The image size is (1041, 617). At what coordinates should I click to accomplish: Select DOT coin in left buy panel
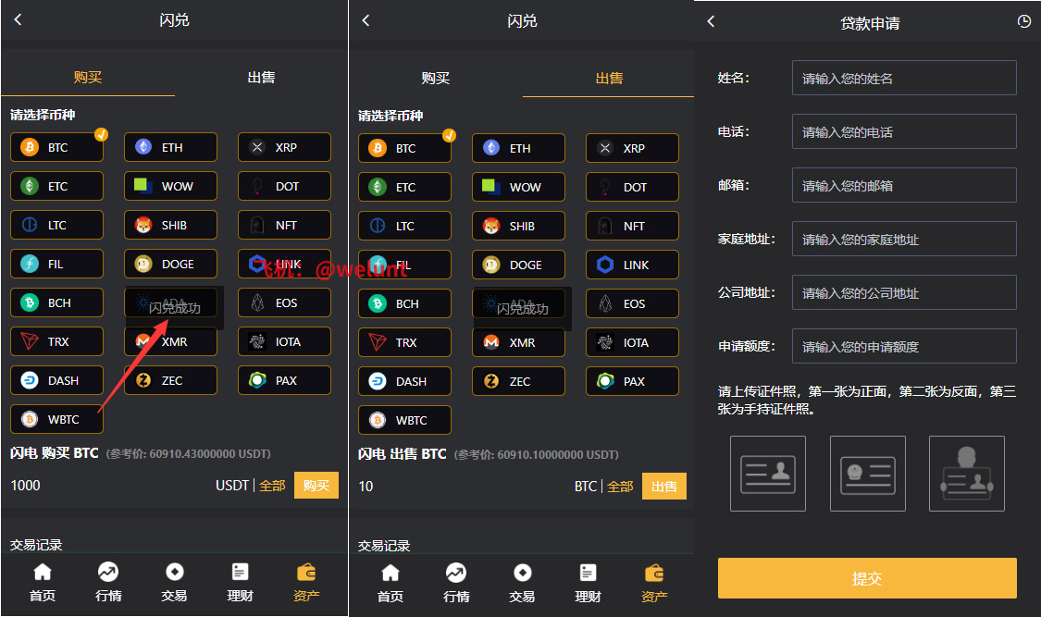(x=284, y=187)
